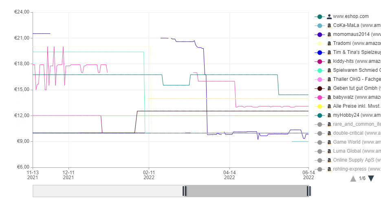Click Amazon icon beside kiddy-hits entry
Screen dimensions: 381x200
[x=329, y=62]
